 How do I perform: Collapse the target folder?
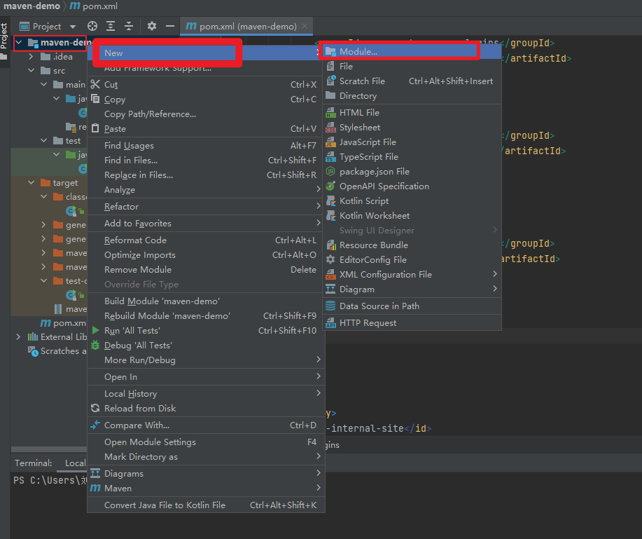tap(31, 182)
